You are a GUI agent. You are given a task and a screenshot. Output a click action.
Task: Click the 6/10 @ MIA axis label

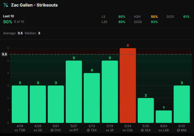point(182,128)
